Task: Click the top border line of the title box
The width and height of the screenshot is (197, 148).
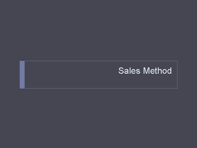Action: (99, 61)
